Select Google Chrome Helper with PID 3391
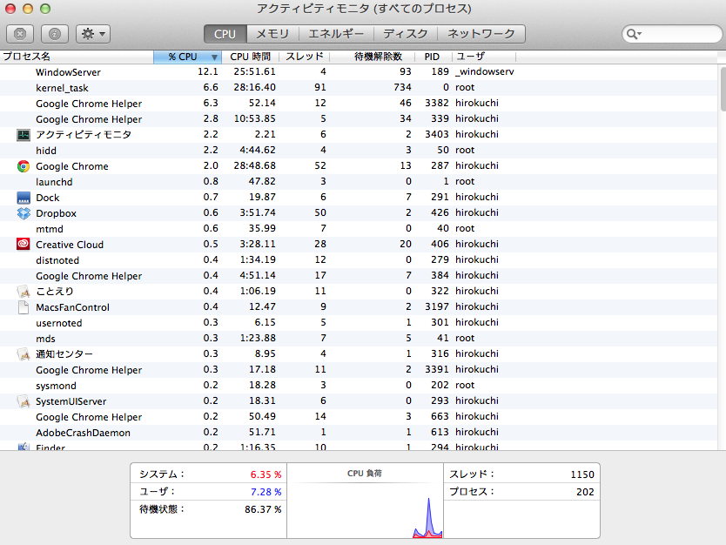 pos(359,369)
